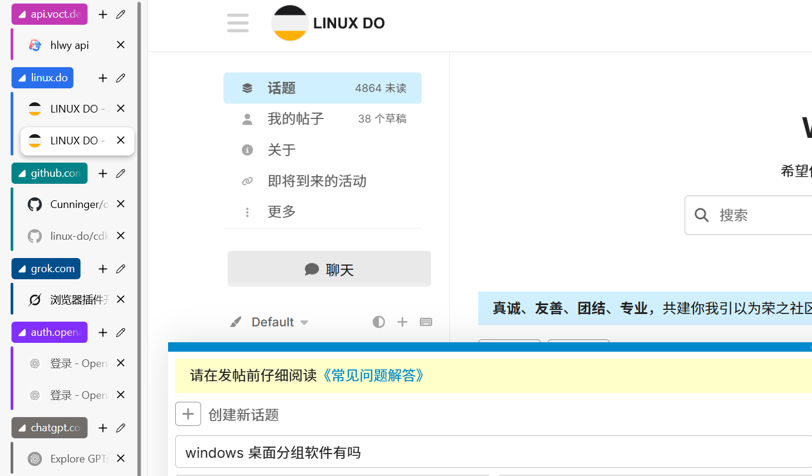This screenshot has height=476, width=812.
Task: Close the Explore GPTs tab
Action: pos(121,458)
